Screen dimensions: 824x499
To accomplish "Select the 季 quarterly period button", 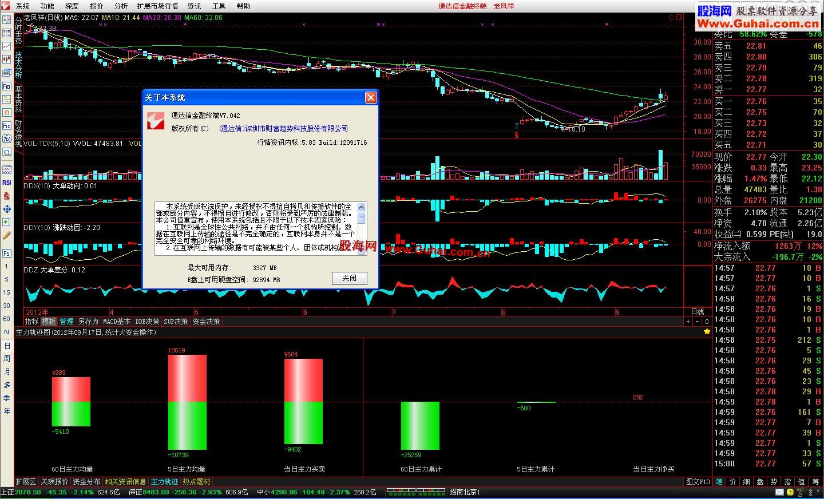I will (7, 398).
